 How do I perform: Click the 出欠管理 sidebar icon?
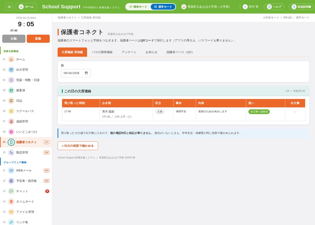pos(11,70)
